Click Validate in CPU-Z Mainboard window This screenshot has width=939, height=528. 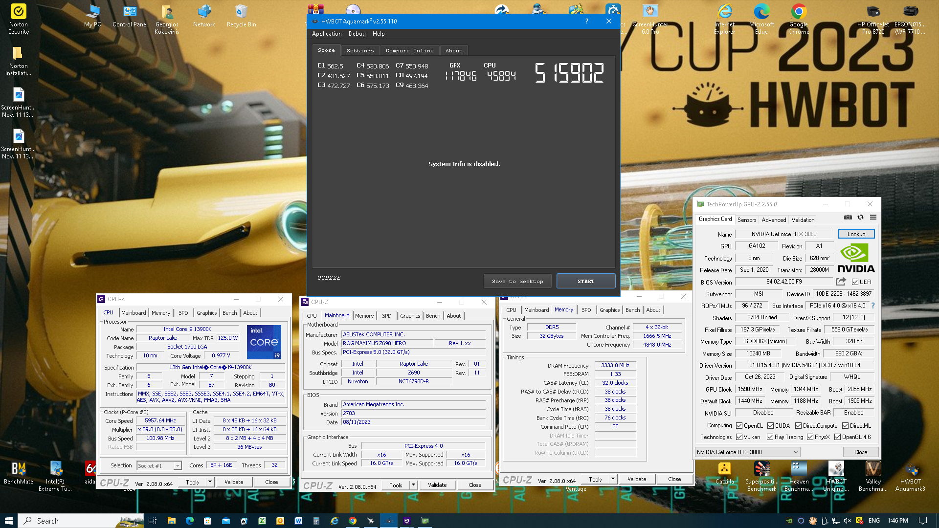coord(437,485)
